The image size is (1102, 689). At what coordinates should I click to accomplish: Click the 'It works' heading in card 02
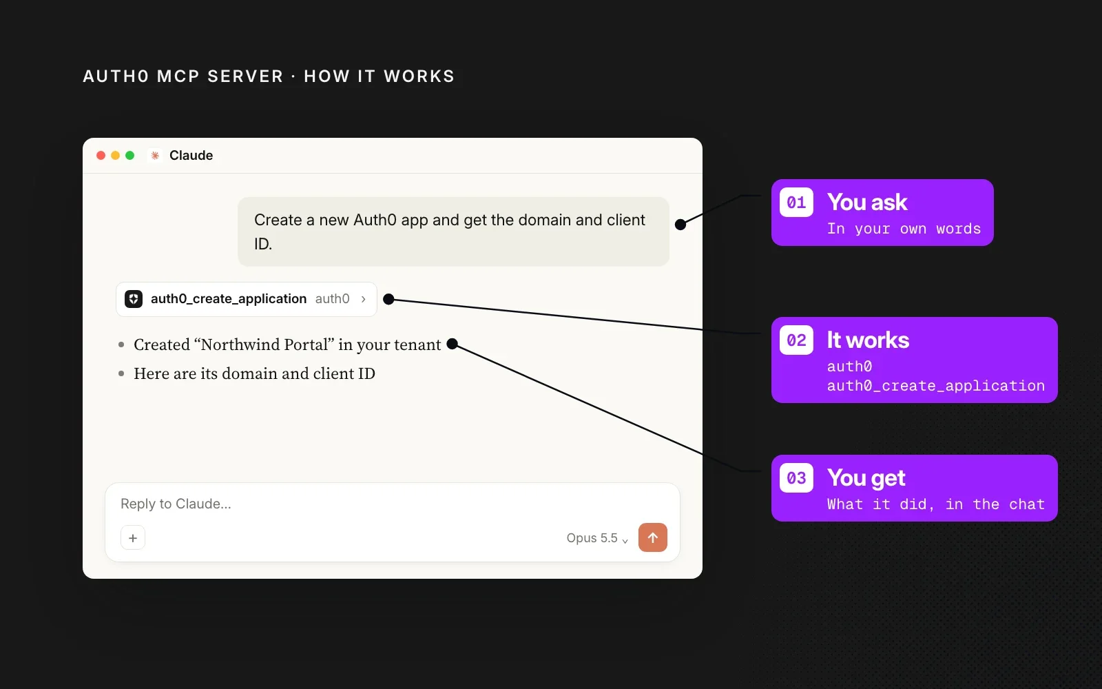coord(868,340)
